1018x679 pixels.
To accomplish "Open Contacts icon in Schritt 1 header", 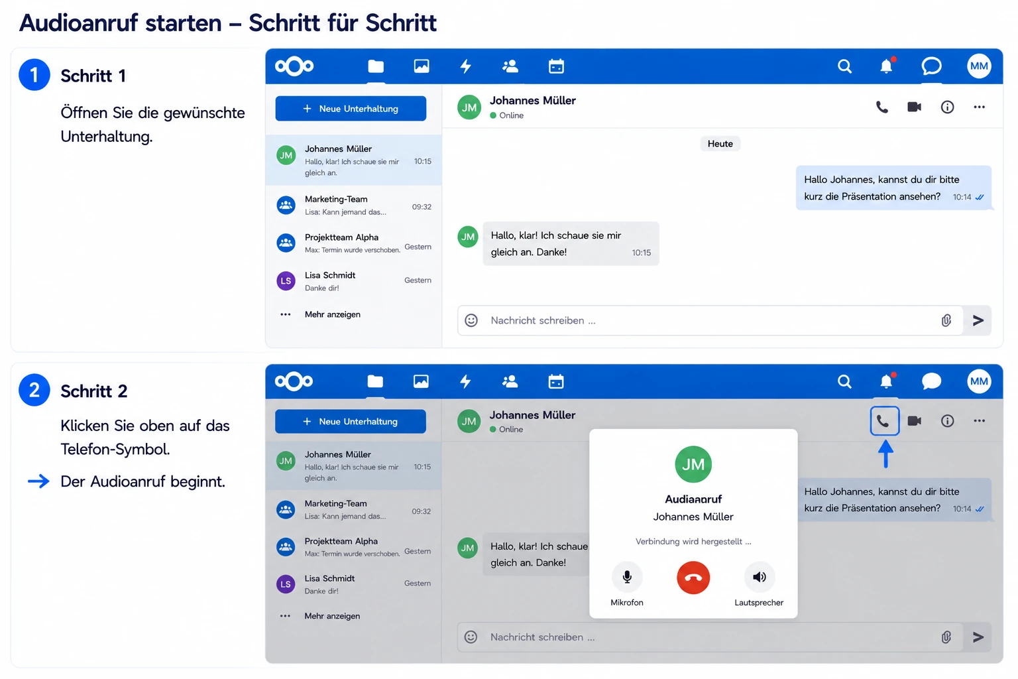I will pyautogui.click(x=510, y=66).
